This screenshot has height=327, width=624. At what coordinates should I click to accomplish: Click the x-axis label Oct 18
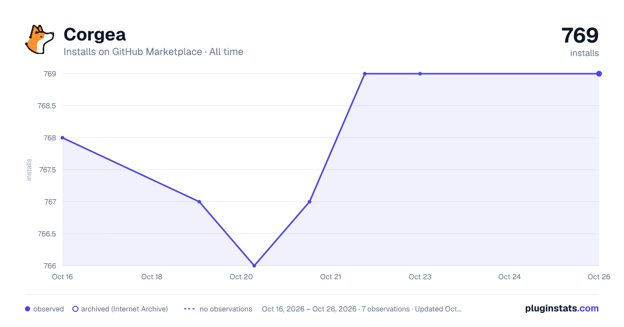152,277
